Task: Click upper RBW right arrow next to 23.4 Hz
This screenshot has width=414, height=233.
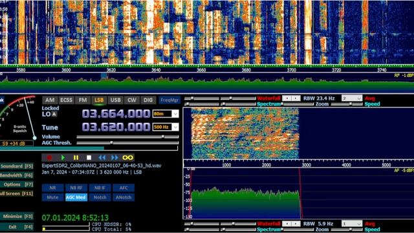Action: (x=296, y=98)
